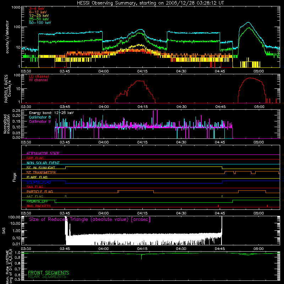Click the 03:45 time label under the particle rates panel
This screenshot has height=284, width=284.
[x=65, y=107]
